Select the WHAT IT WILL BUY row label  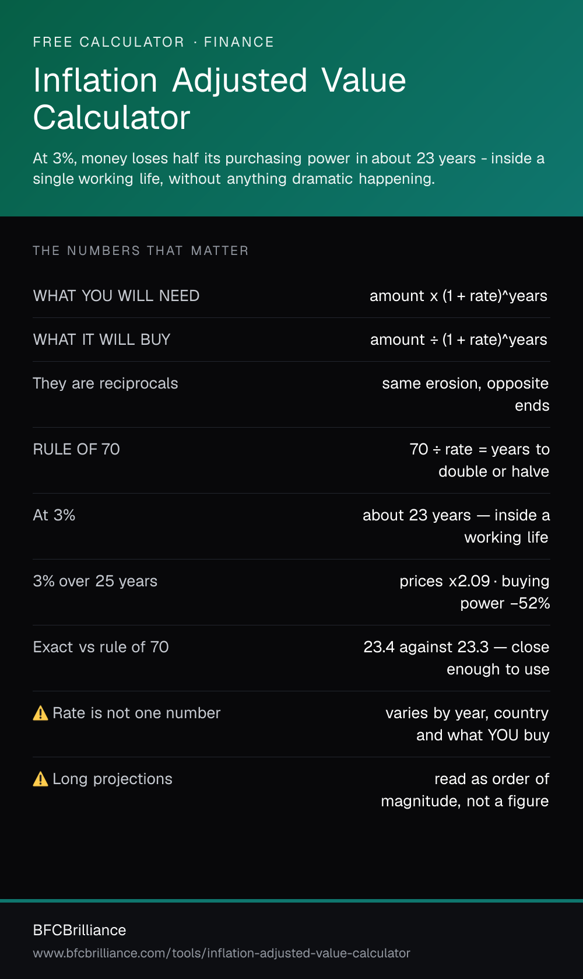(102, 340)
